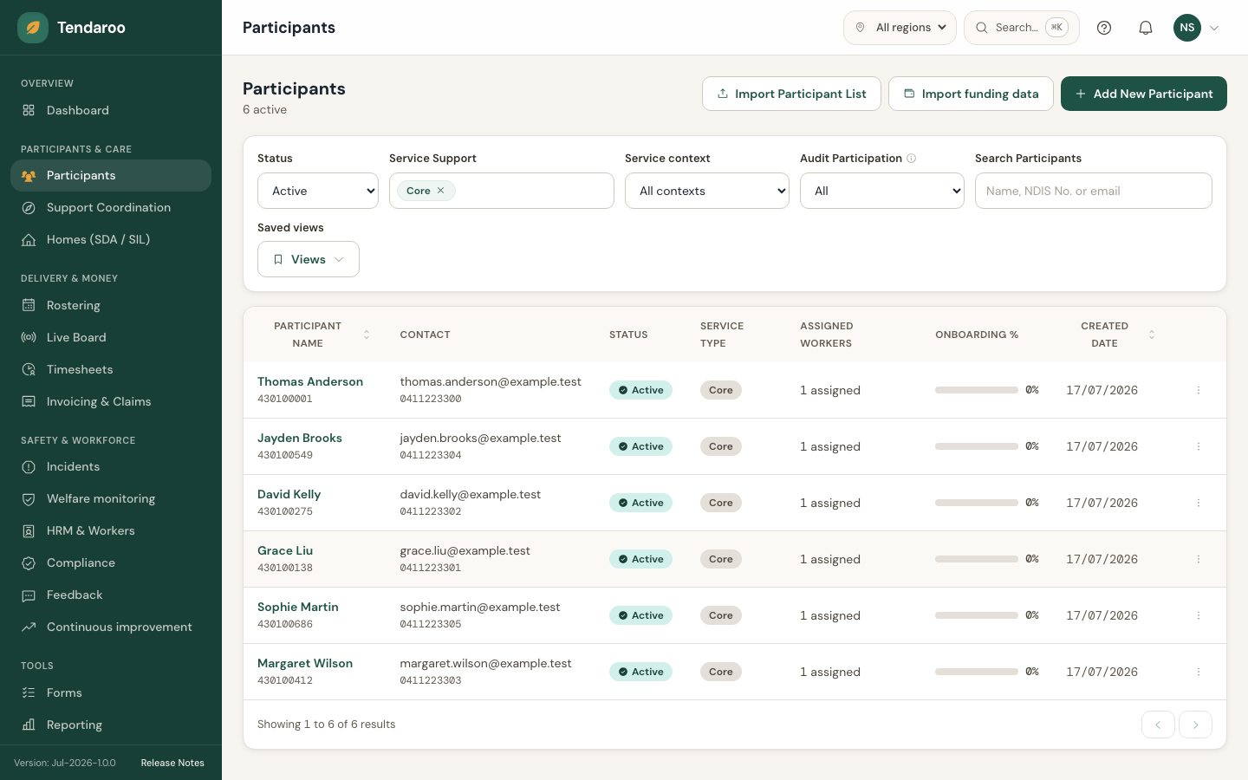This screenshot has width=1248, height=780.
Task: Go to previous results page
Action: (1158, 725)
